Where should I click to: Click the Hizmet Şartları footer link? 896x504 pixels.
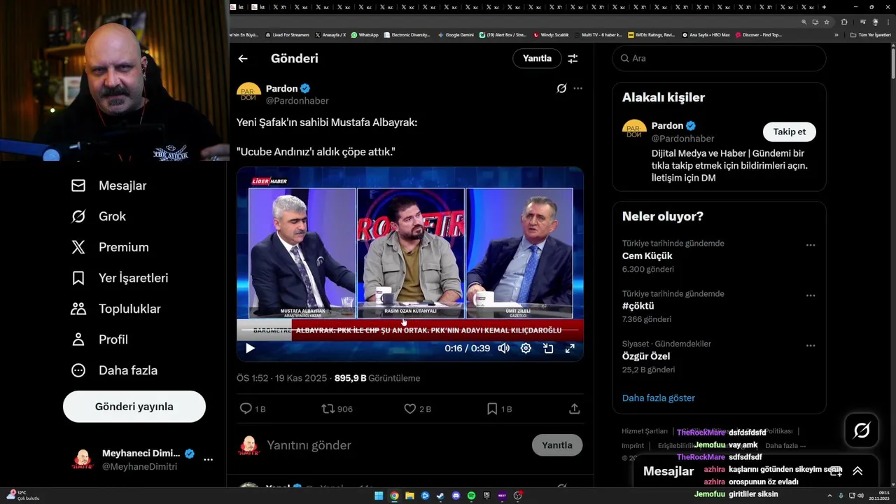[x=645, y=431]
